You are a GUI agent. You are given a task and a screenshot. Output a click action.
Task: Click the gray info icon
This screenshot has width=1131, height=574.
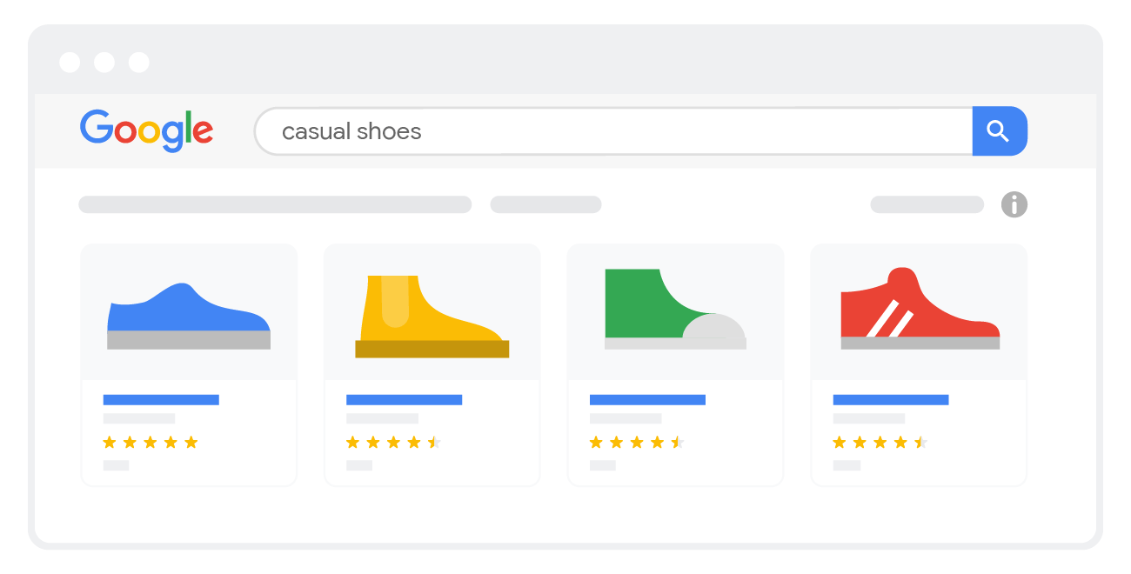pyautogui.click(x=1014, y=204)
